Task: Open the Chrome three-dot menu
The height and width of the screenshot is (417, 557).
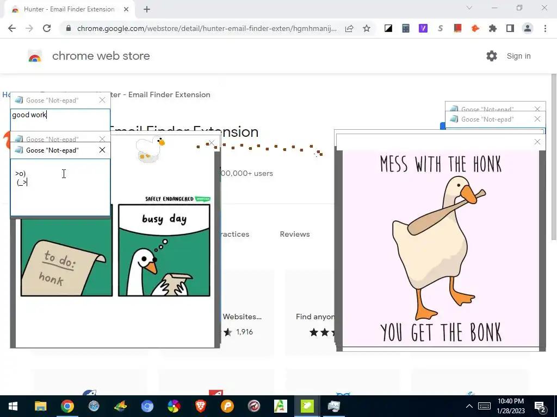Action: tap(545, 28)
